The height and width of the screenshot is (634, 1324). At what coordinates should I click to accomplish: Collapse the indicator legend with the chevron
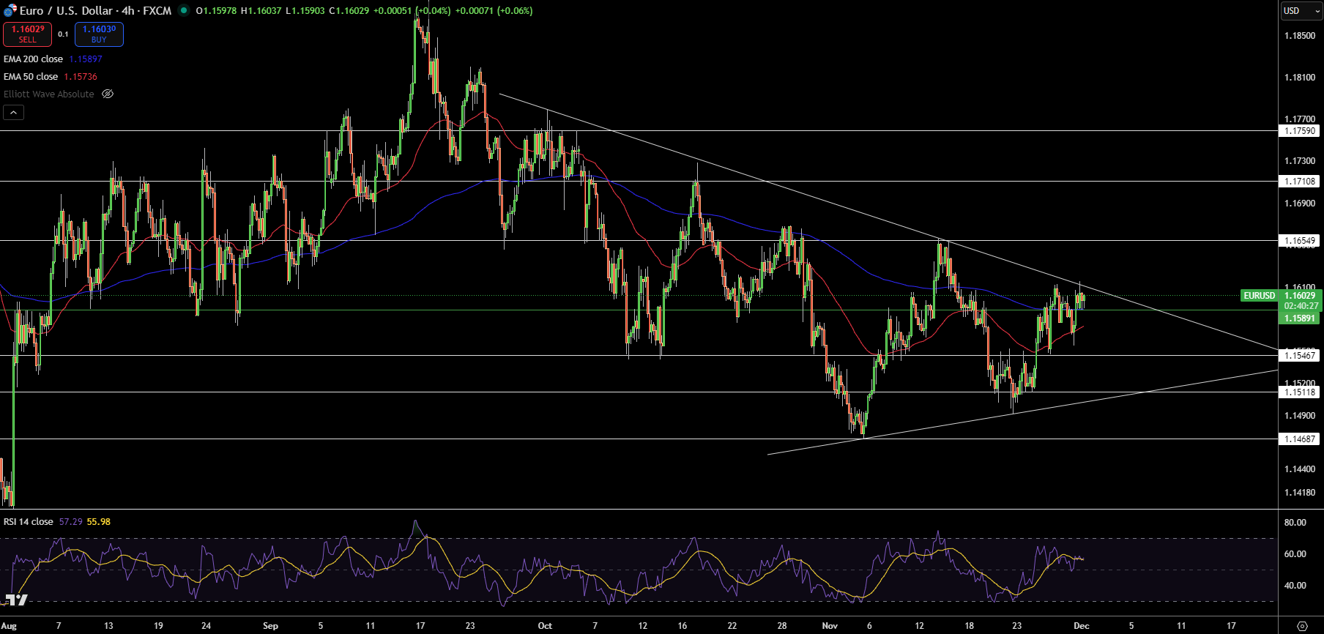[13, 112]
